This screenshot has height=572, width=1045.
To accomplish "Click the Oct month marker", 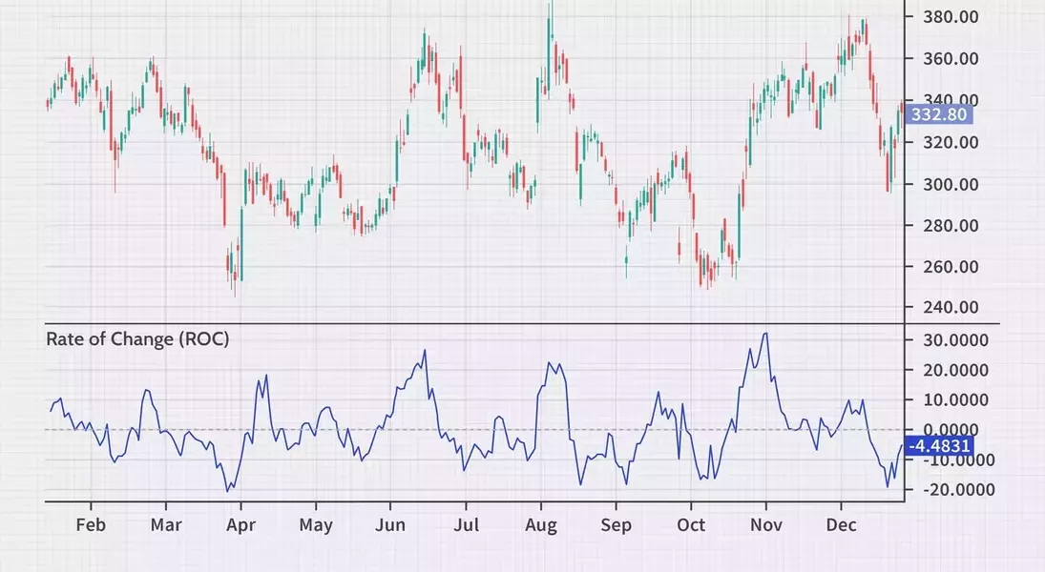I will tap(691, 524).
